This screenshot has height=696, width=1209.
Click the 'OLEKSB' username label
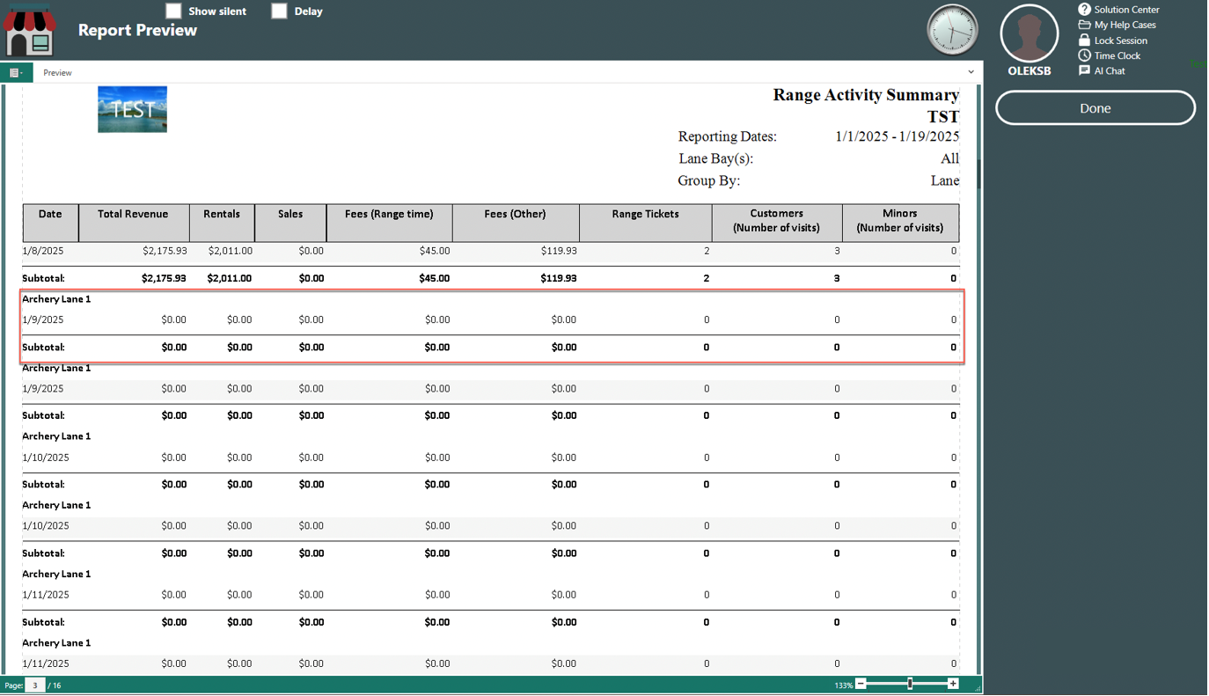pos(1029,71)
